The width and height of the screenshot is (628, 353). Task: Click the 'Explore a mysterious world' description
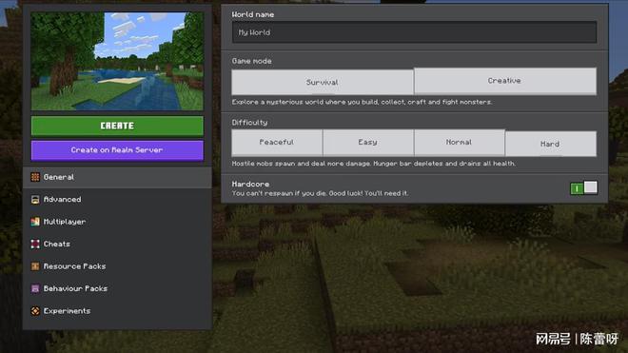[x=362, y=102]
